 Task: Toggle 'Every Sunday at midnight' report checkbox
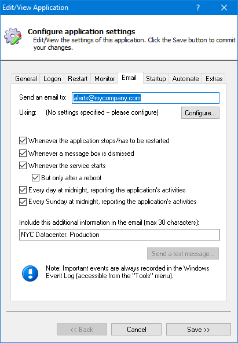(x=23, y=202)
